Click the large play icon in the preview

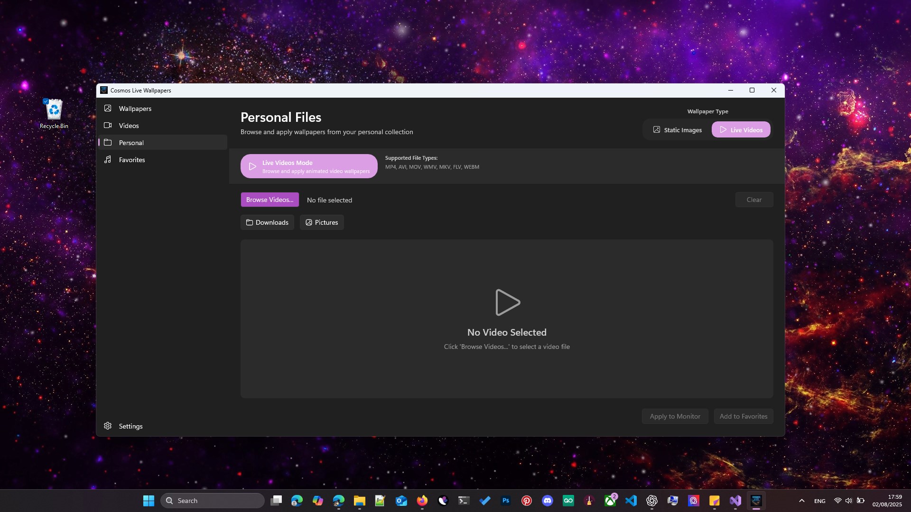tap(507, 302)
